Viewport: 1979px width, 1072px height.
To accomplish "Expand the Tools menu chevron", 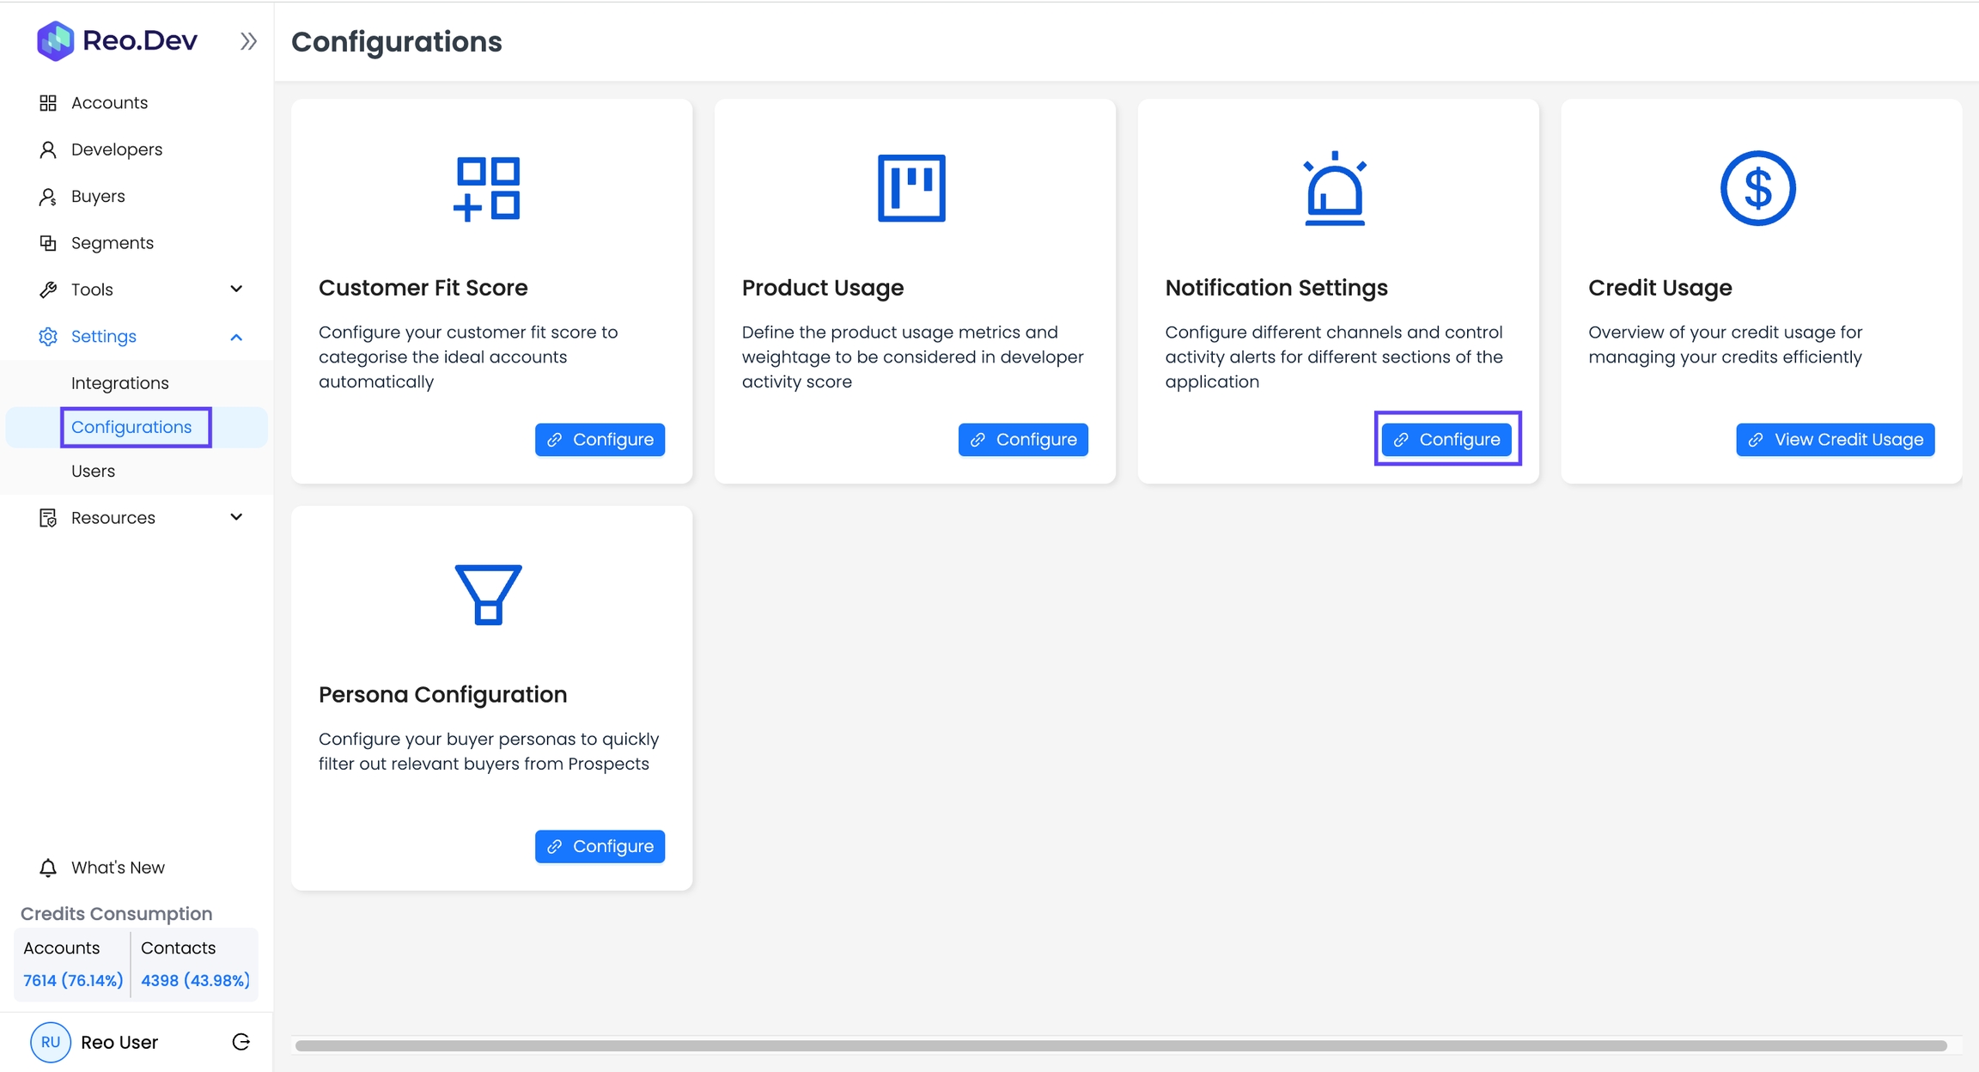I will (x=236, y=289).
